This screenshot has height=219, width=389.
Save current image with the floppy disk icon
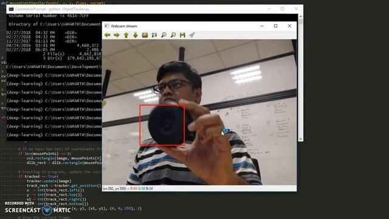point(182,35)
